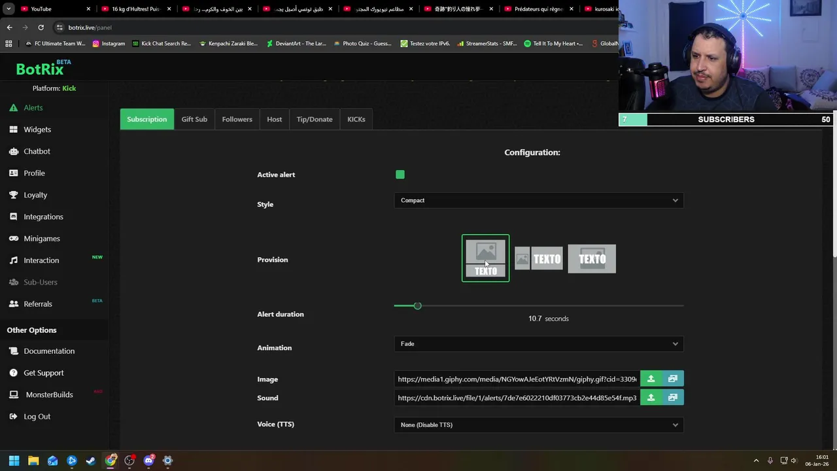Open media gallery for Image field
The height and width of the screenshot is (471, 837).
point(673,379)
